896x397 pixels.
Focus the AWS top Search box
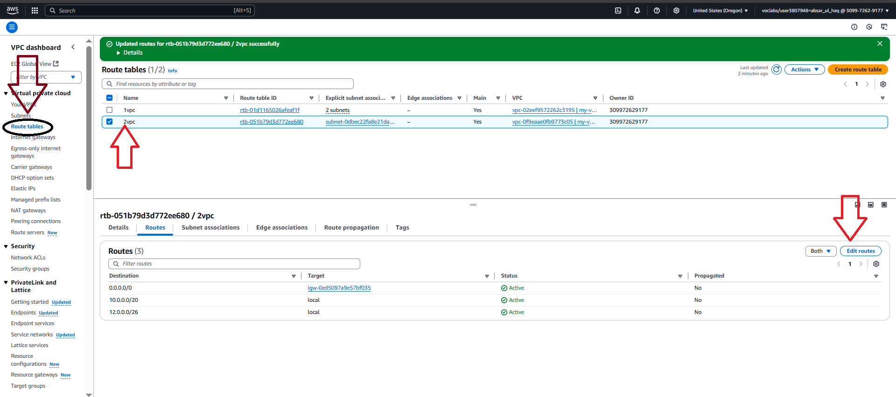point(150,10)
